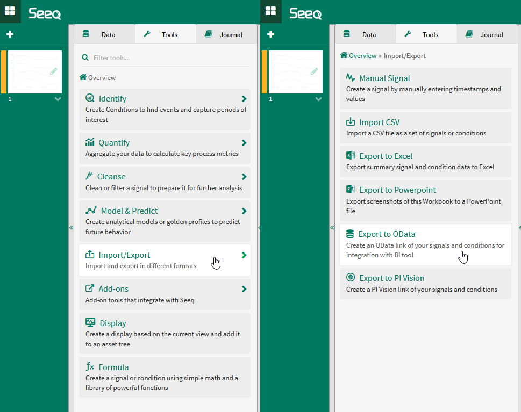This screenshot has width=521, height=412.
Task: Expand the Identify tools group chevron
Action: point(244,99)
